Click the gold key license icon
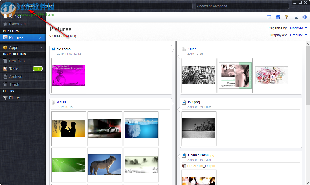Screen dimensions: 310x185 [287, 17]
